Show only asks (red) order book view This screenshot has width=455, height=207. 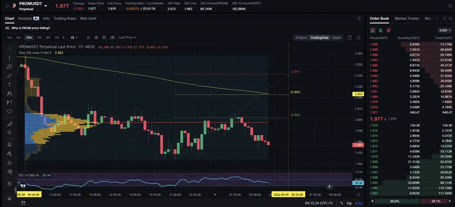point(389,30)
